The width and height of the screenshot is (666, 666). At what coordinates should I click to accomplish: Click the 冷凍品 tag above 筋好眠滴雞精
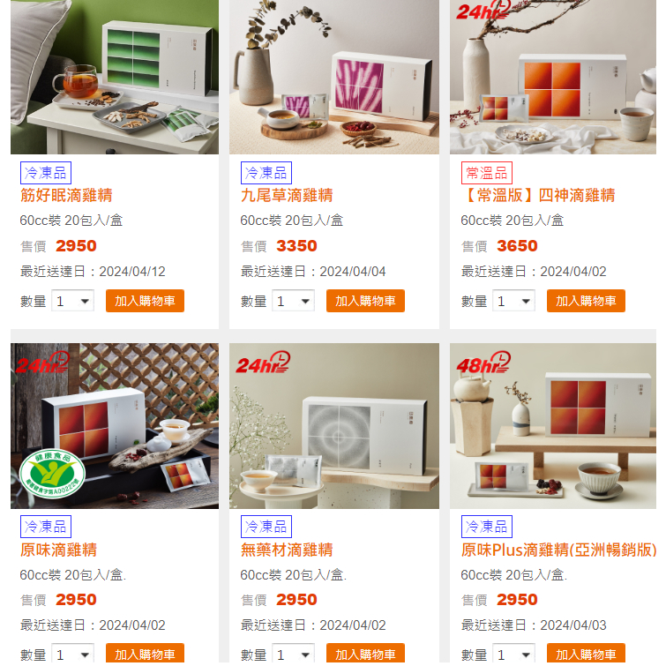coord(46,173)
